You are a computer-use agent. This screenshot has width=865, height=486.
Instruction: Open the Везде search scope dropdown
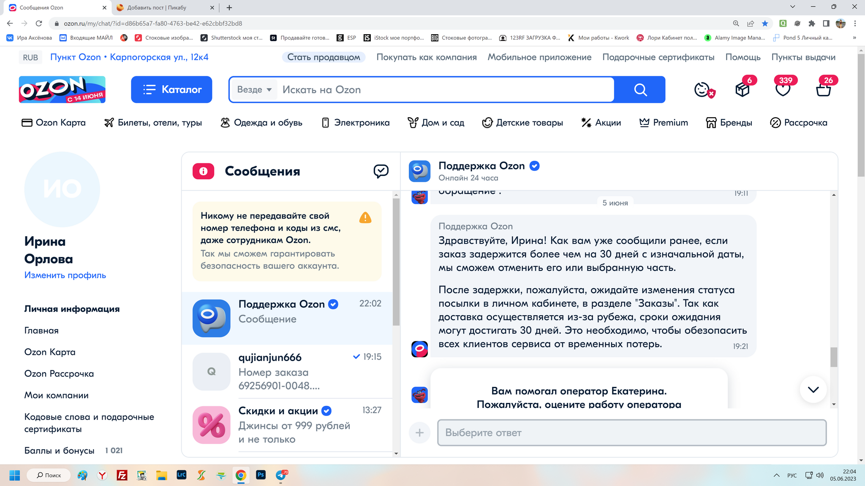[254, 89]
